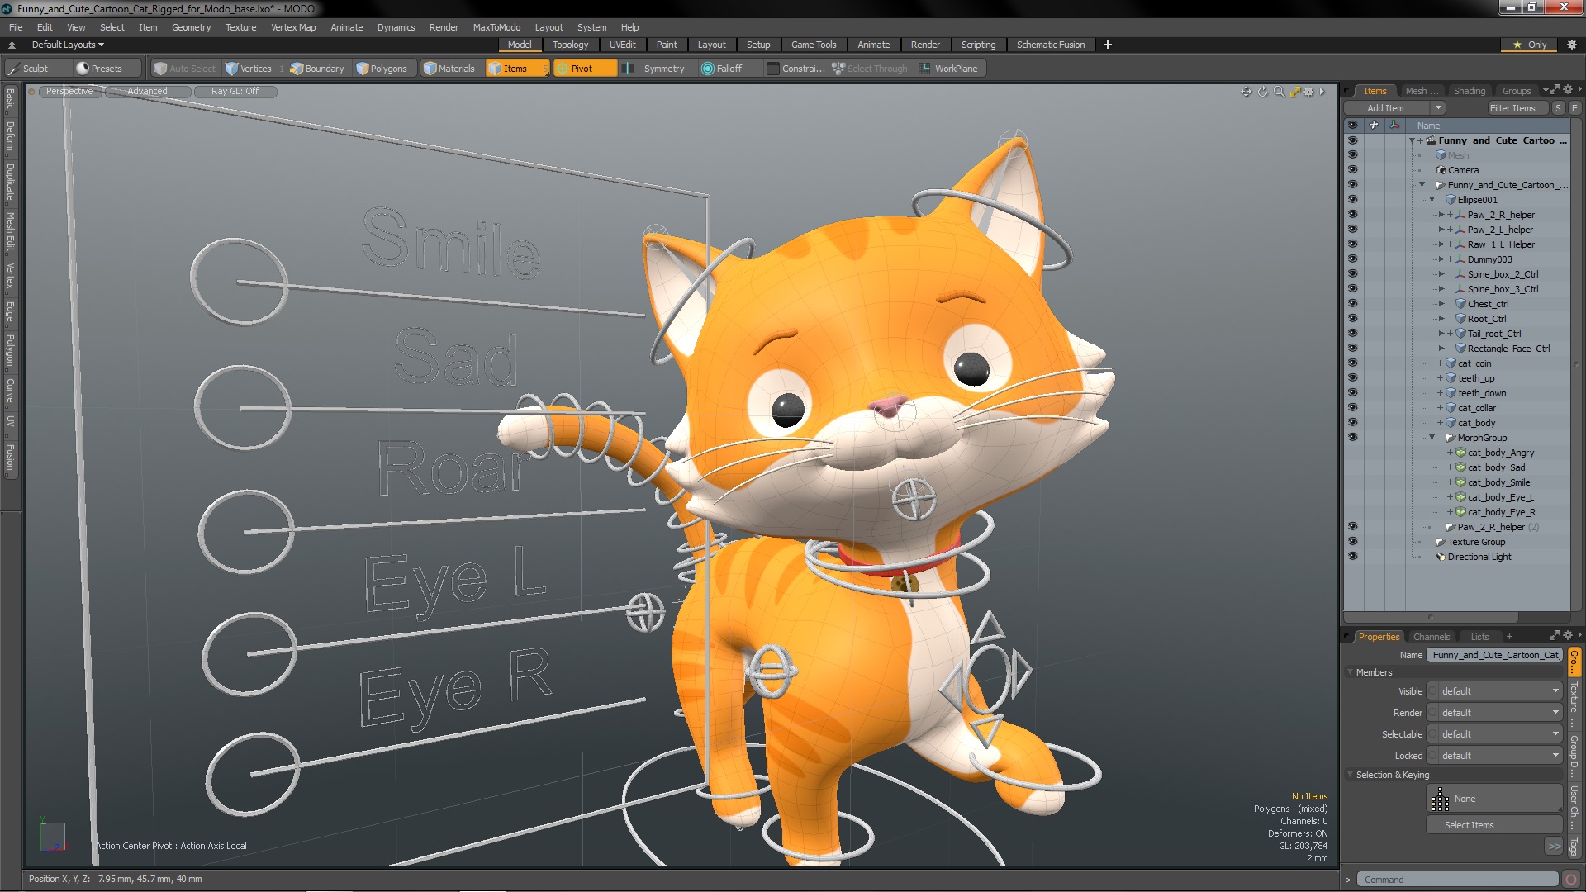Expand the Paw_2_L_helper node
1586x892 pixels.
[x=1441, y=230]
